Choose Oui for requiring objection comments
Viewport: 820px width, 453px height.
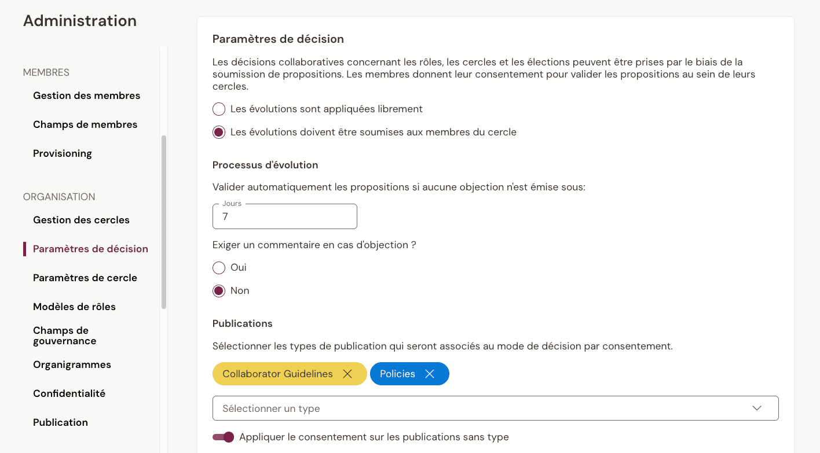coord(218,267)
